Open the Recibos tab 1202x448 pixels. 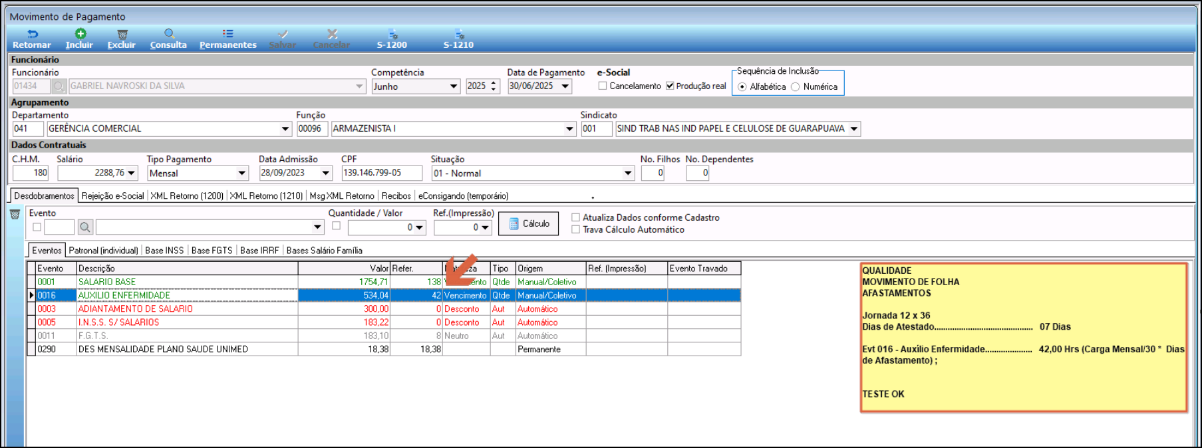396,196
